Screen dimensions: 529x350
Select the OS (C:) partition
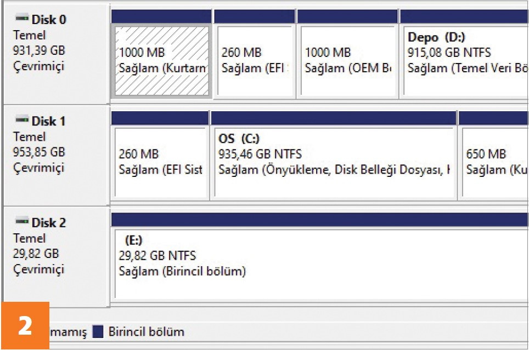point(334,162)
